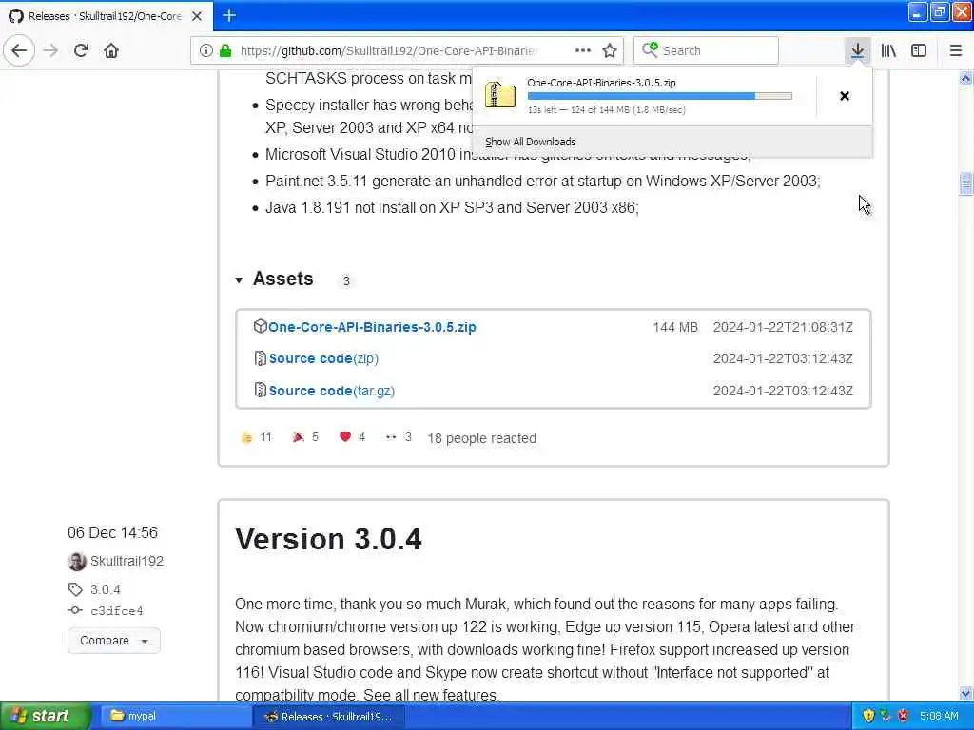The image size is (974, 730).
Task: Open the Windows start menu
Action: coord(46,716)
